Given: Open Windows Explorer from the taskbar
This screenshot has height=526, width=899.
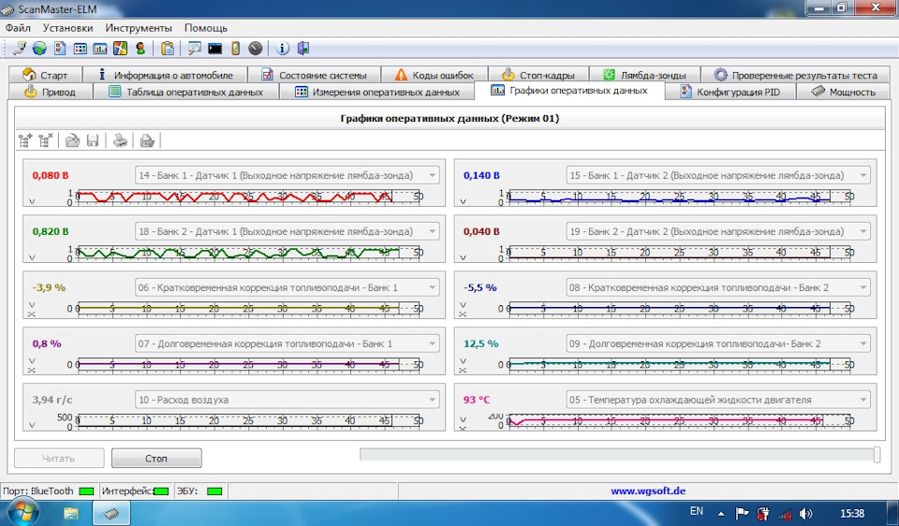Looking at the screenshot, I should (x=71, y=513).
